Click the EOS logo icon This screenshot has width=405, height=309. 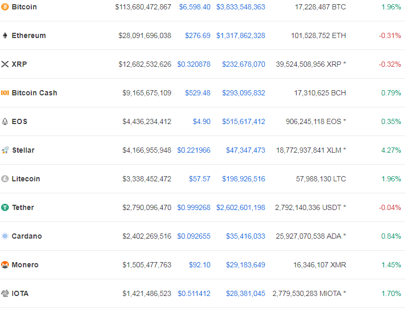pyautogui.click(x=5, y=121)
